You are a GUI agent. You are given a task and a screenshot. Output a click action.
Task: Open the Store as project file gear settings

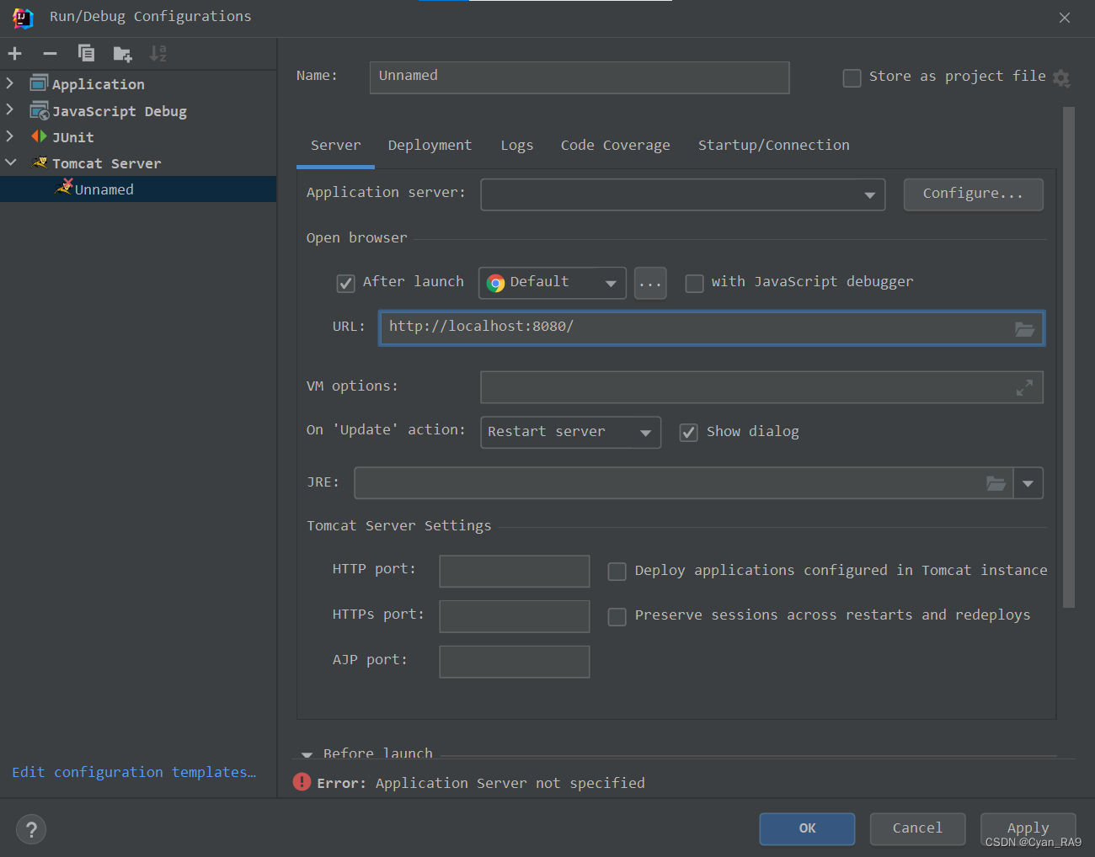[x=1061, y=78]
